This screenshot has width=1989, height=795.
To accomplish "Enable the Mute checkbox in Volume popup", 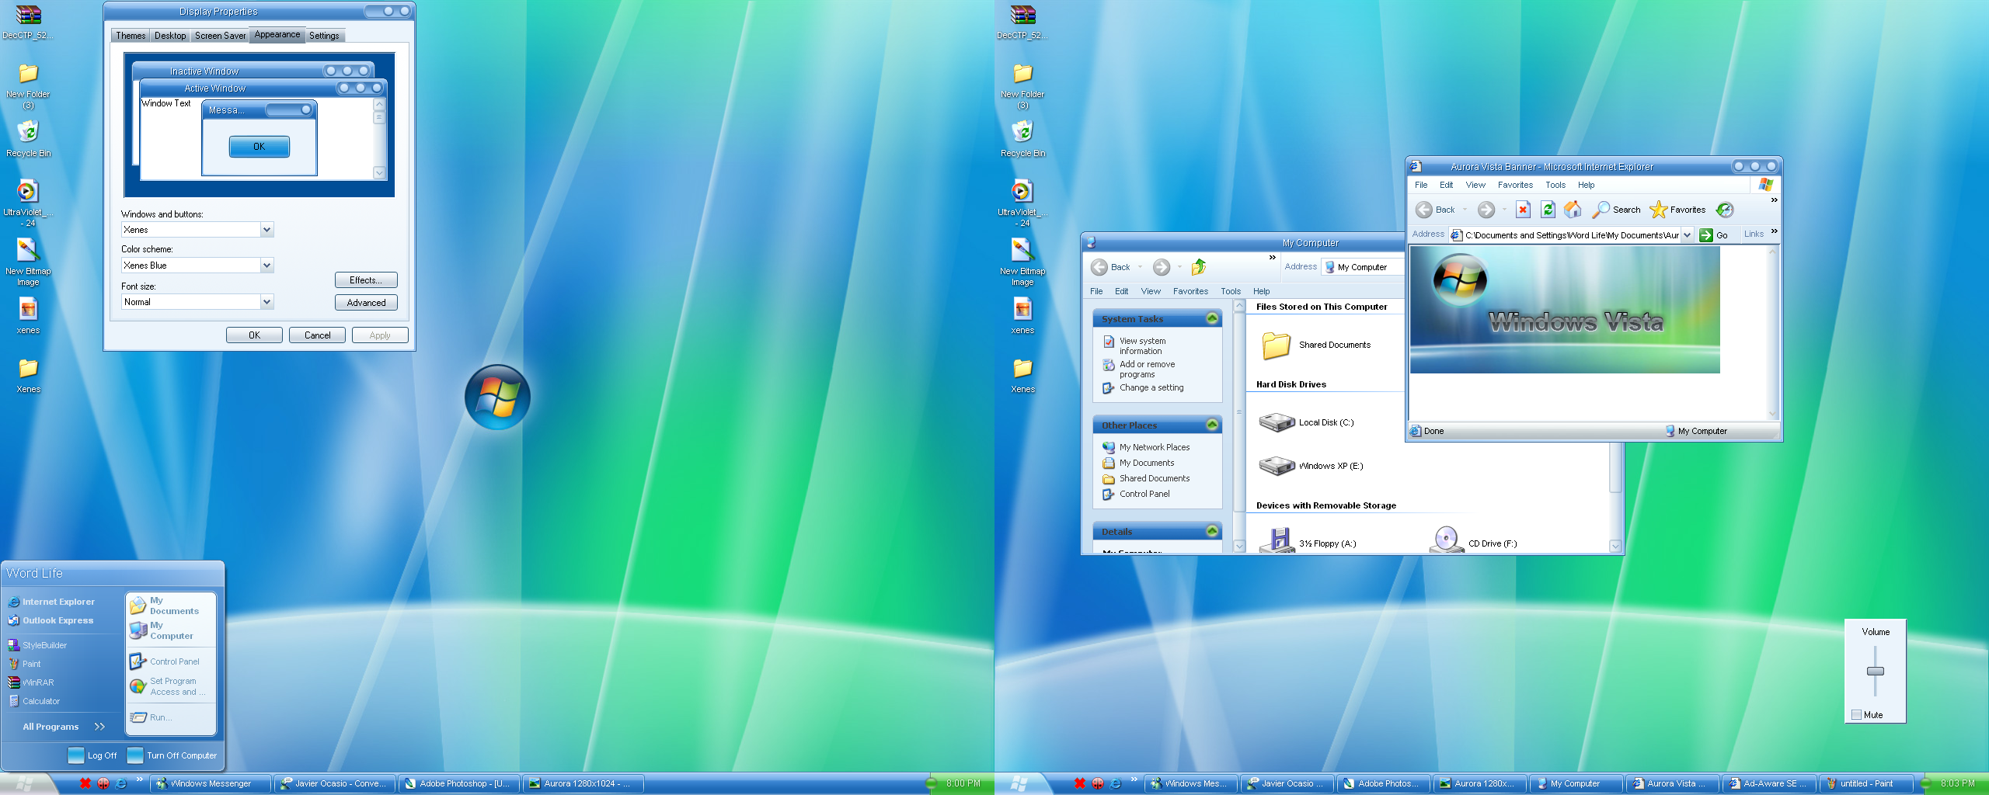I will [1857, 715].
